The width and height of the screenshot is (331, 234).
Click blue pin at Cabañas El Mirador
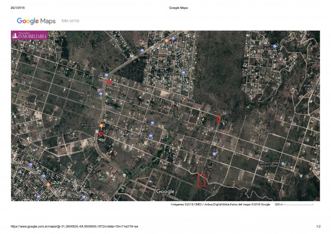283,165
